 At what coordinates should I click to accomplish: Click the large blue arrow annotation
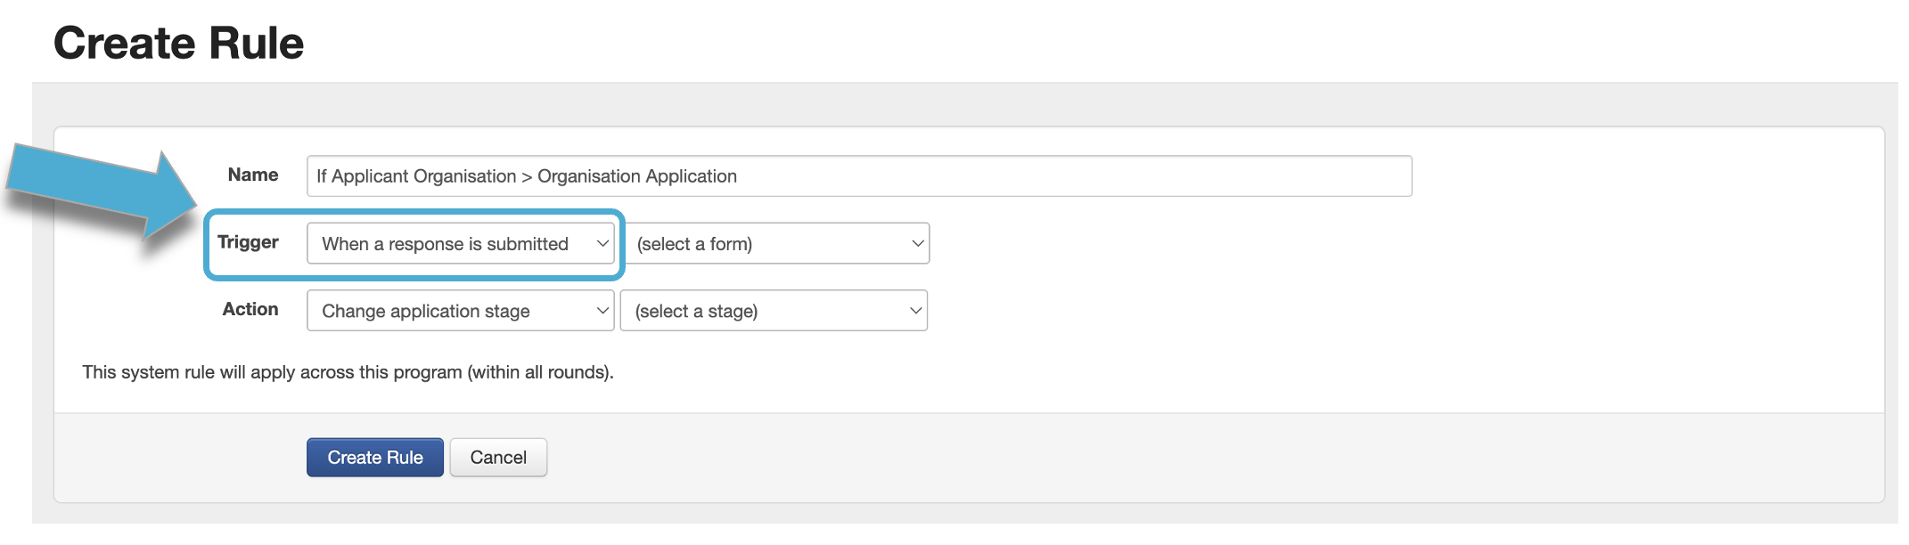[x=98, y=189]
